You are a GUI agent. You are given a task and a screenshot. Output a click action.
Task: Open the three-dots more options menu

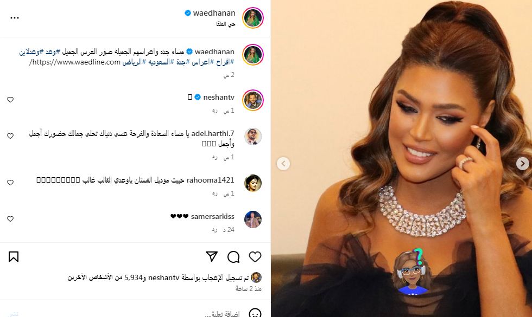15,17
